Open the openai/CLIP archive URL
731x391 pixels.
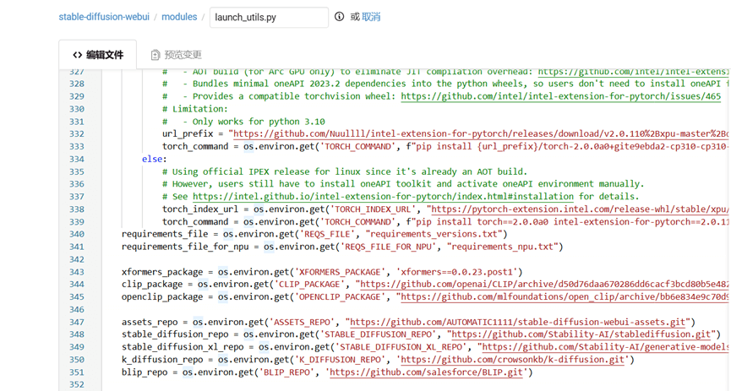tap(544, 285)
